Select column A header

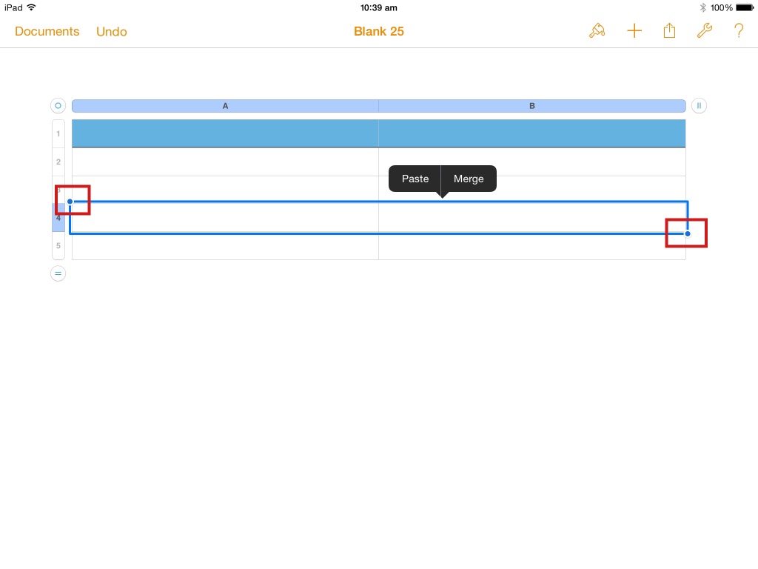pyautogui.click(x=225, y=106)
